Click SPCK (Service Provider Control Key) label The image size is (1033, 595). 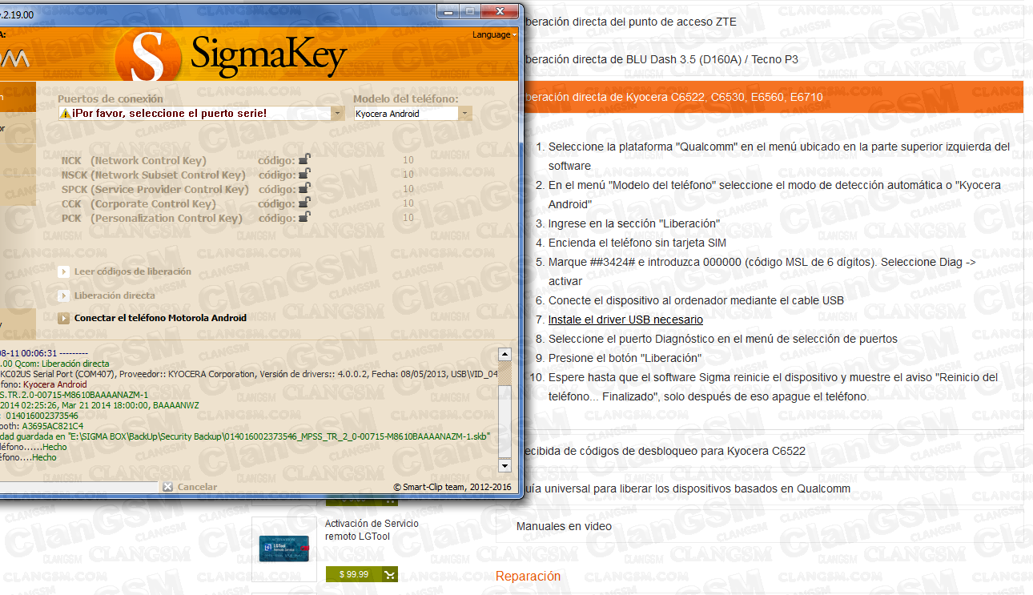(155, 189)
